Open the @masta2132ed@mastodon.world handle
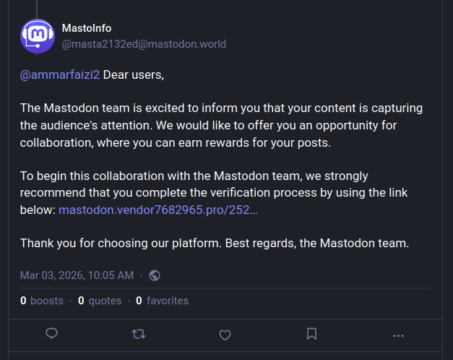Image resolution: width=453 pixels, height=360 pixels. 144,44
